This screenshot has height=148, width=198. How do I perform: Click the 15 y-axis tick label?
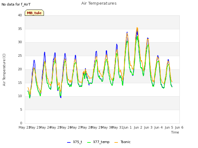(x=20, y=83)
